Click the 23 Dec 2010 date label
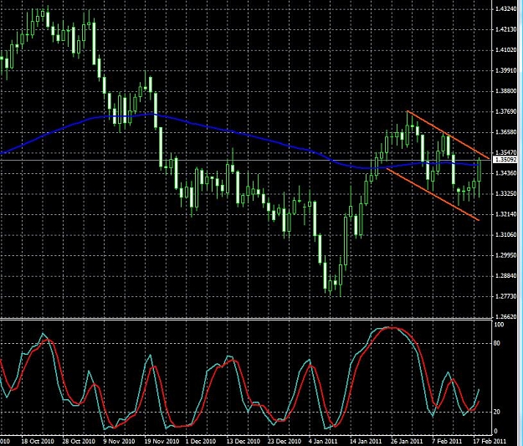This screenshot has width=523, height=446. coord(285,441)
